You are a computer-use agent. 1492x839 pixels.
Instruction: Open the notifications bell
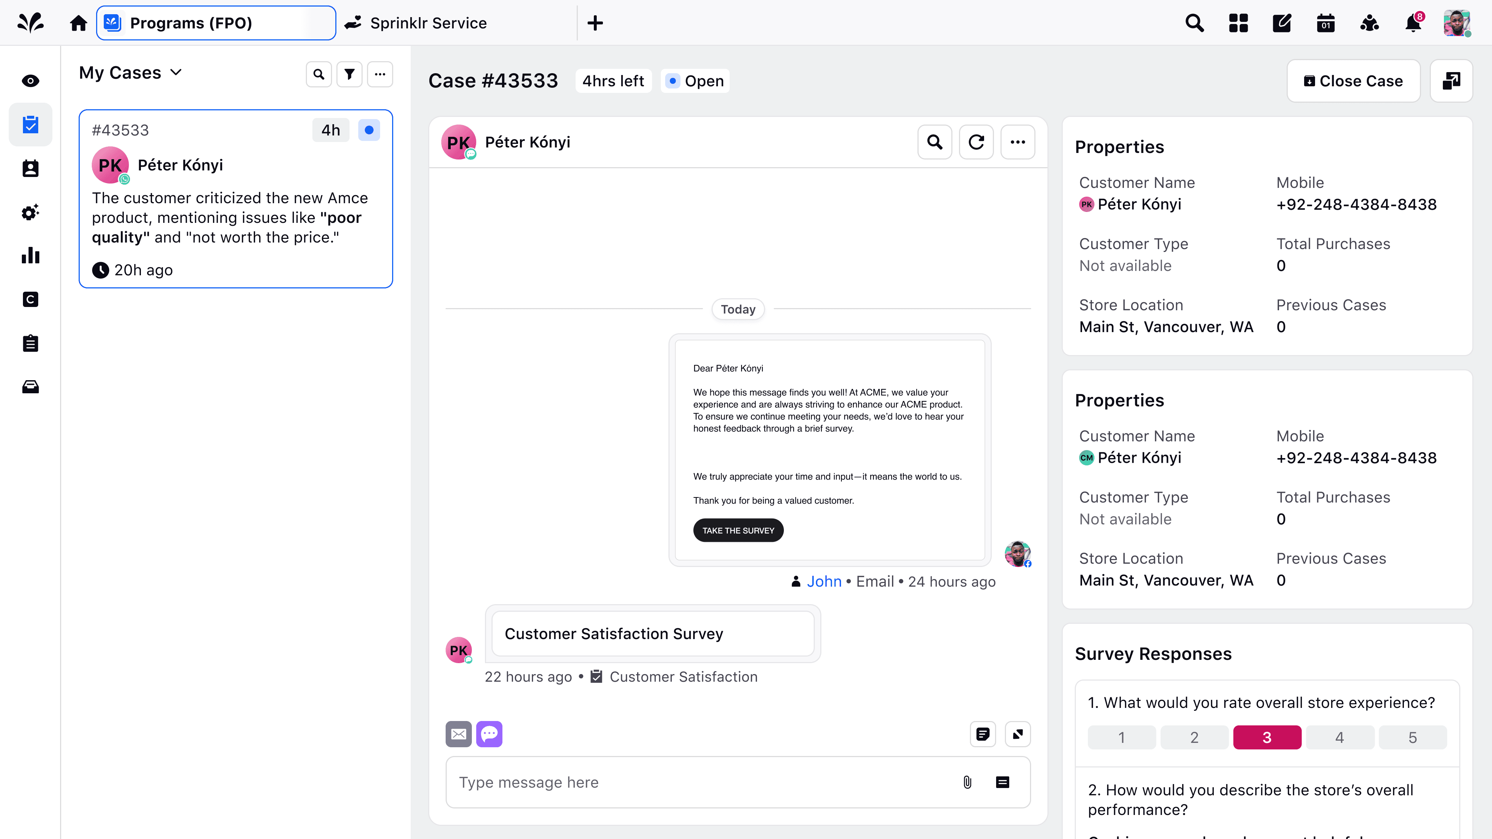(x=1413, y=23)
